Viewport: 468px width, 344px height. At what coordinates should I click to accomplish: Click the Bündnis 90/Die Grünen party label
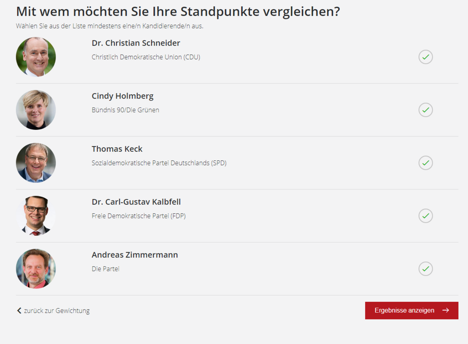pos(125,110)
